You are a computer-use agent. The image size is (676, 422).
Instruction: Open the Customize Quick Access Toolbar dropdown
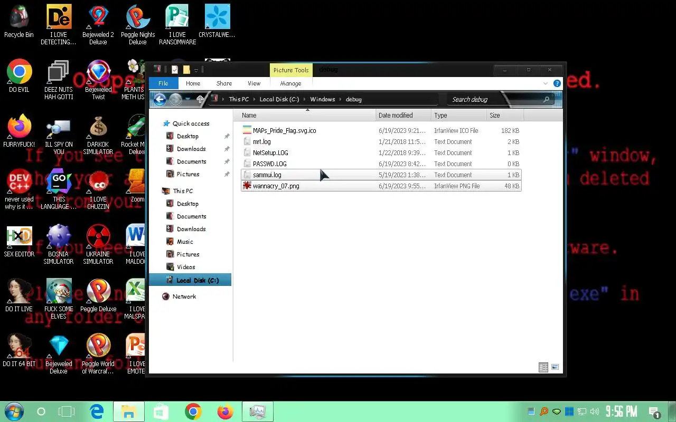(196, 70)
